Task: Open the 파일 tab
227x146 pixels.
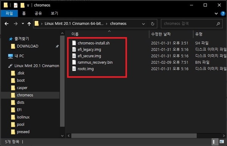Action: click(x=9, y=13)
